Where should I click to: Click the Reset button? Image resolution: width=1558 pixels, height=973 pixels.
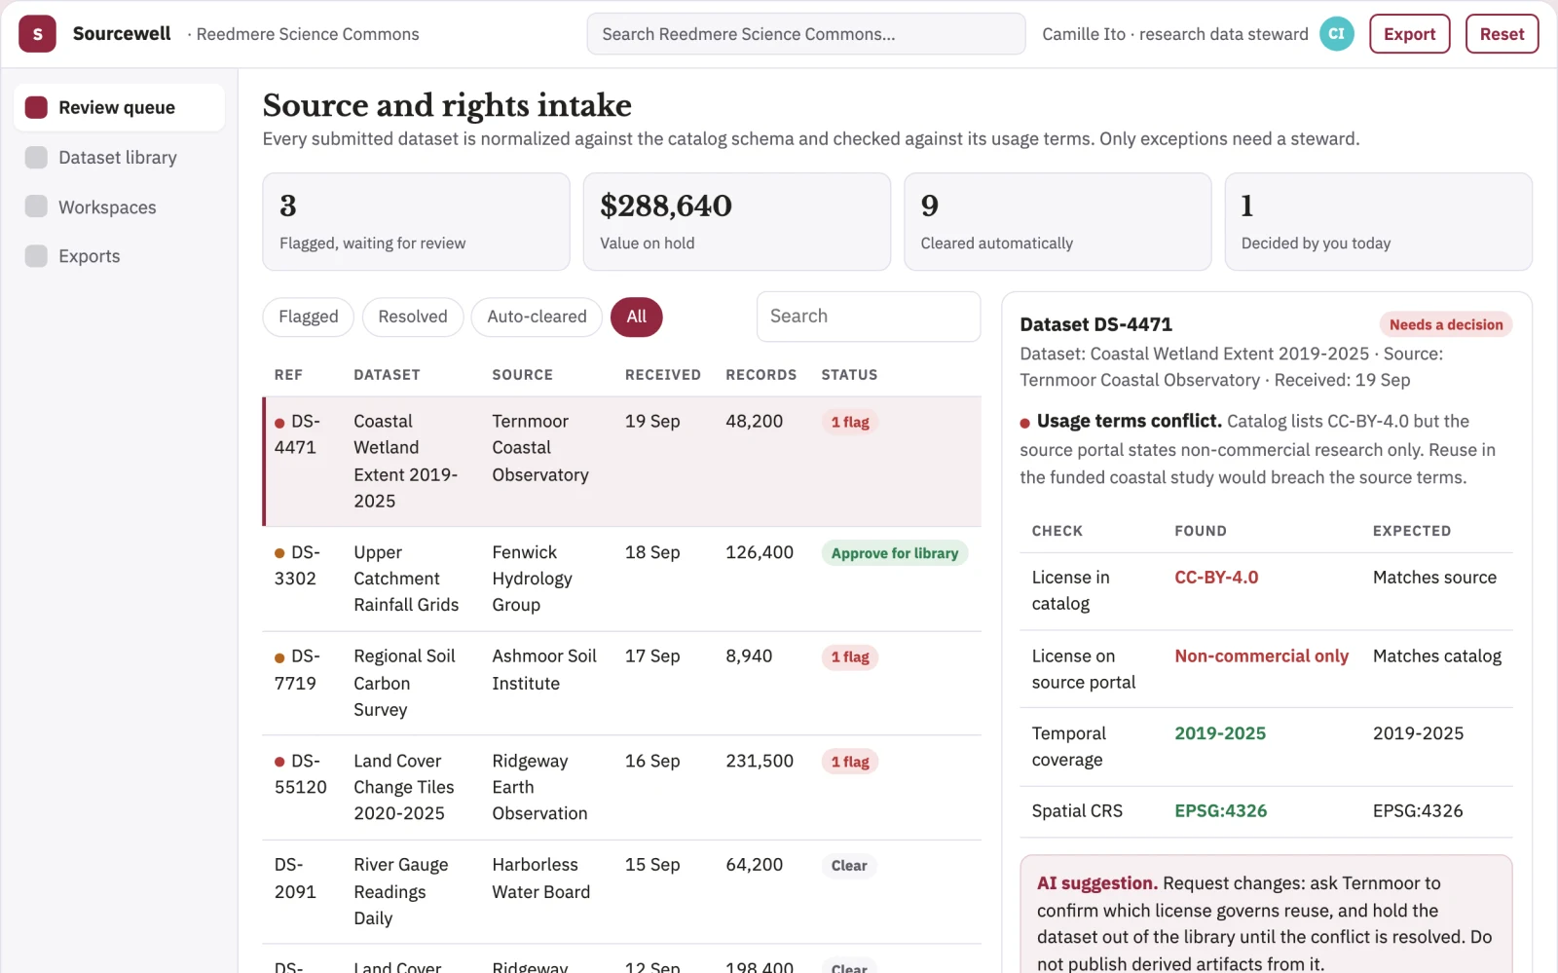click(x=1502, y=34)
